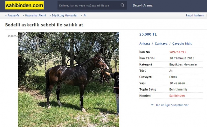Click the Ankara location link
This screenshot has width=207, height=127.
click(x=145, y=43)
